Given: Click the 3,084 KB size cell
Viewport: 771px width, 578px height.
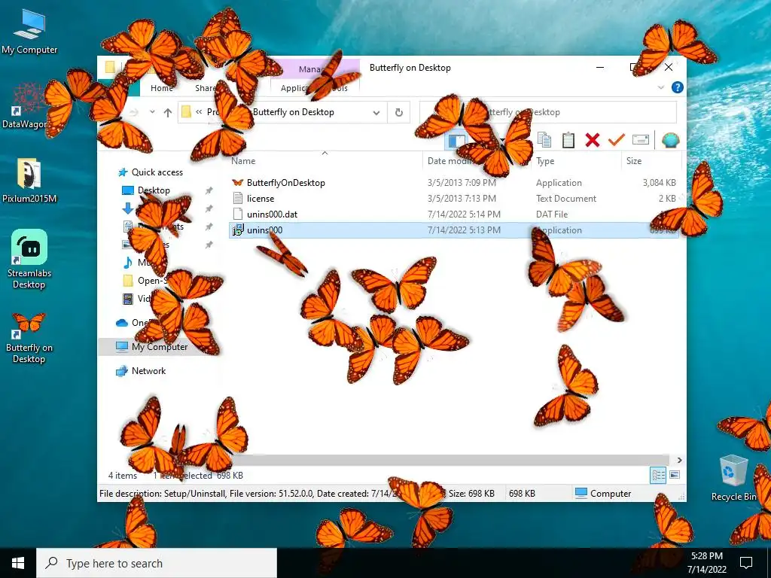Looking at the screenshot, I should point(659,182).
